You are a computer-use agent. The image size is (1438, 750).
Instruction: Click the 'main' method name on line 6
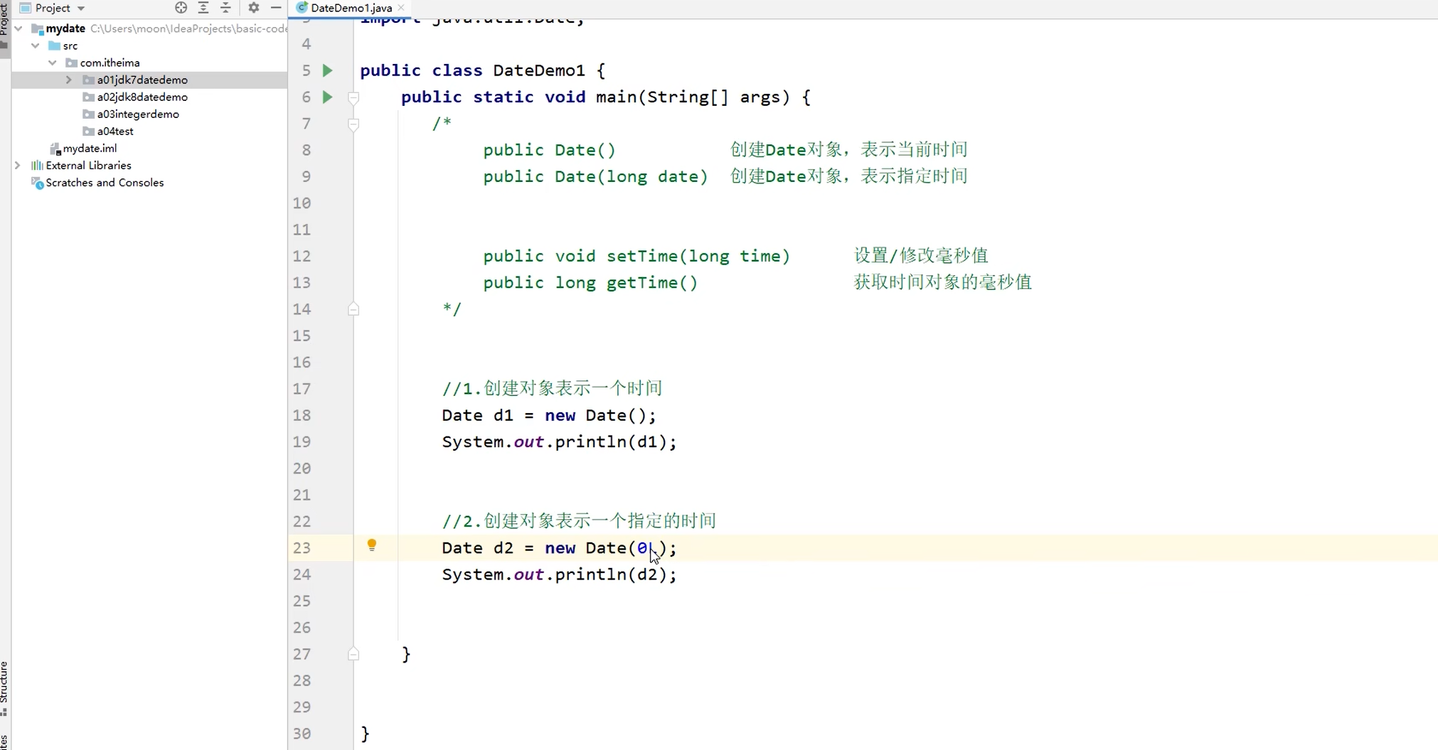[616, 97]
